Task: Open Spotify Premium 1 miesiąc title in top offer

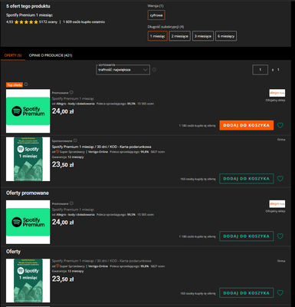Action: pyautogui.click(x=73, y=98)
